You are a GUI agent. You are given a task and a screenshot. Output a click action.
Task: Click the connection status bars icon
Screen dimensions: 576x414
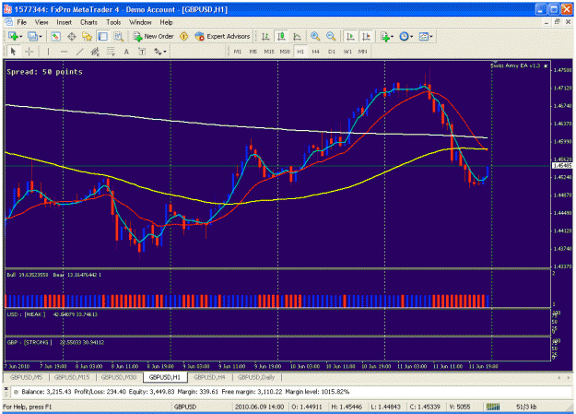pyautogui.click(x=493, y=407)
